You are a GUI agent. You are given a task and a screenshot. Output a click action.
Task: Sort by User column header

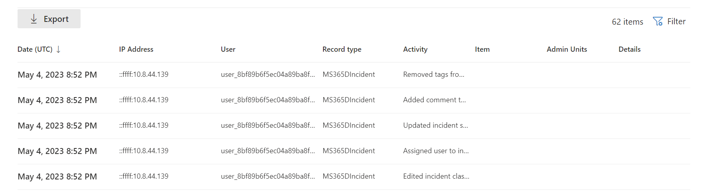click(x=228, y=49)
